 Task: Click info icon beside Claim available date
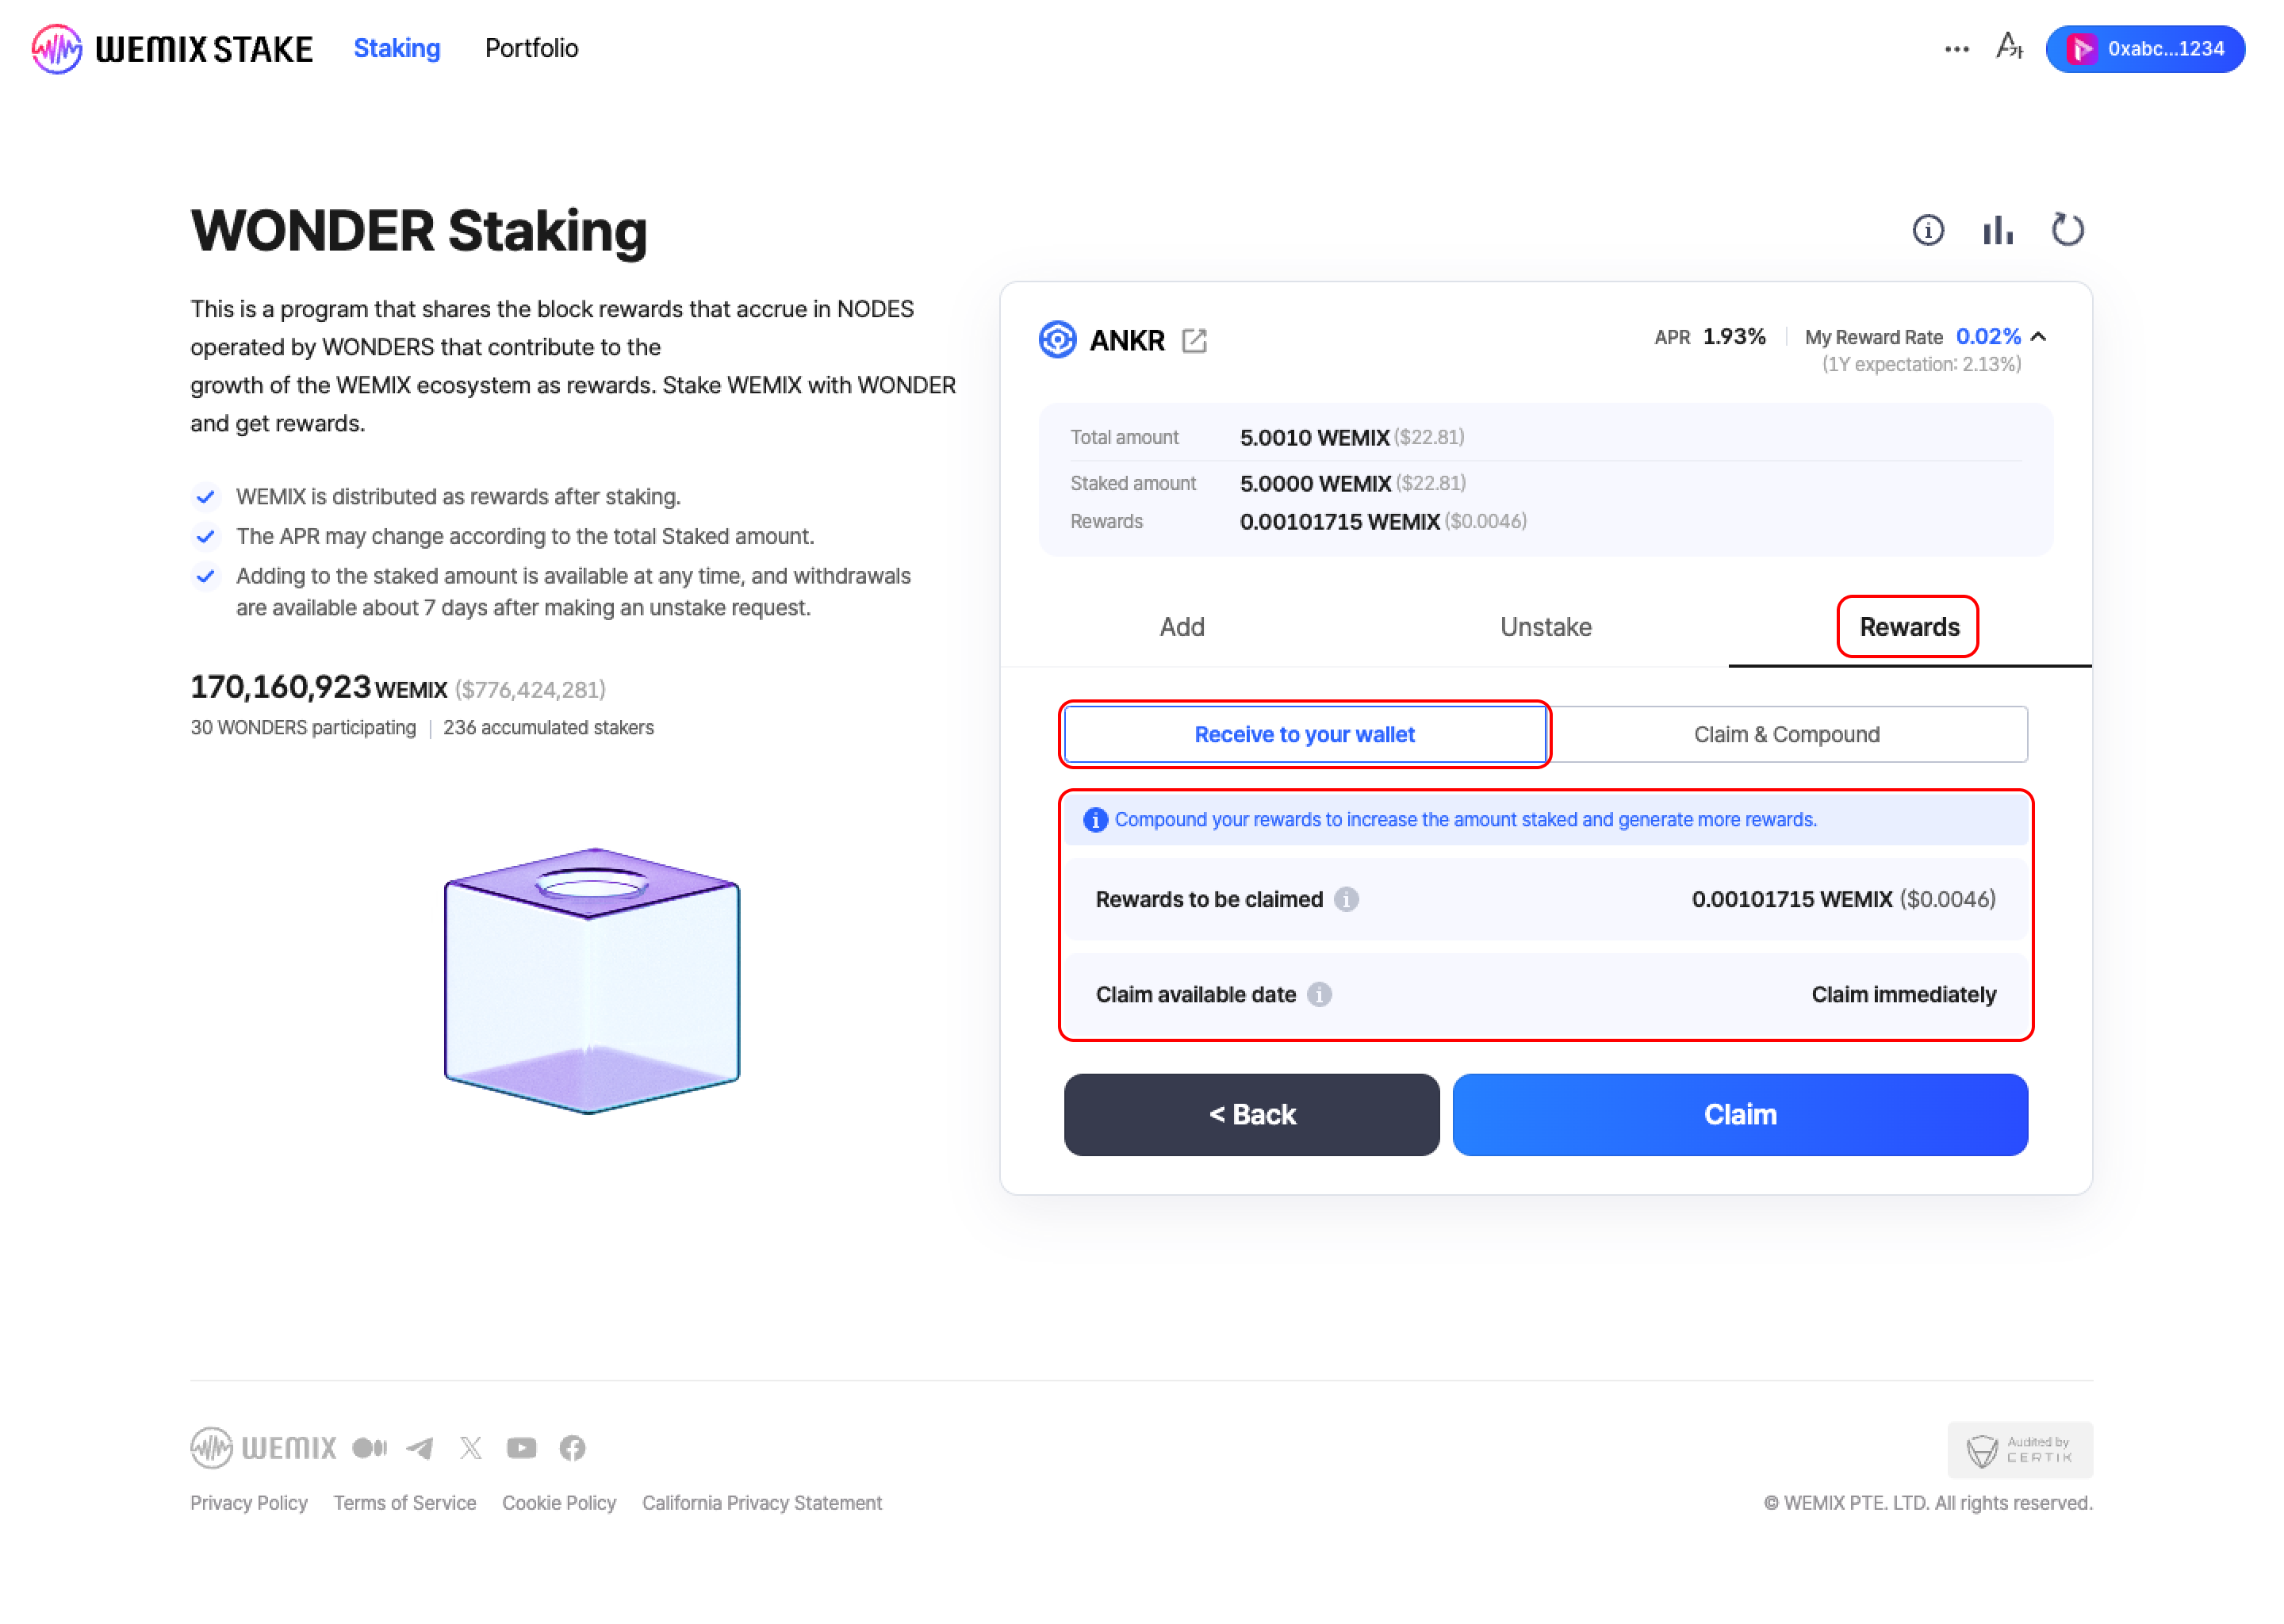click(1319, 994)
